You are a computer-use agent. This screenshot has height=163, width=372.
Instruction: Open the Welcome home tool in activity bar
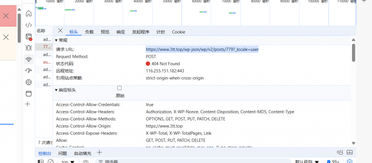(28, 13)
